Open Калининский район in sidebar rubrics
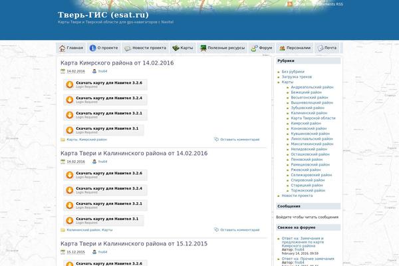This screenshot has height=266, width=399. 309,113
